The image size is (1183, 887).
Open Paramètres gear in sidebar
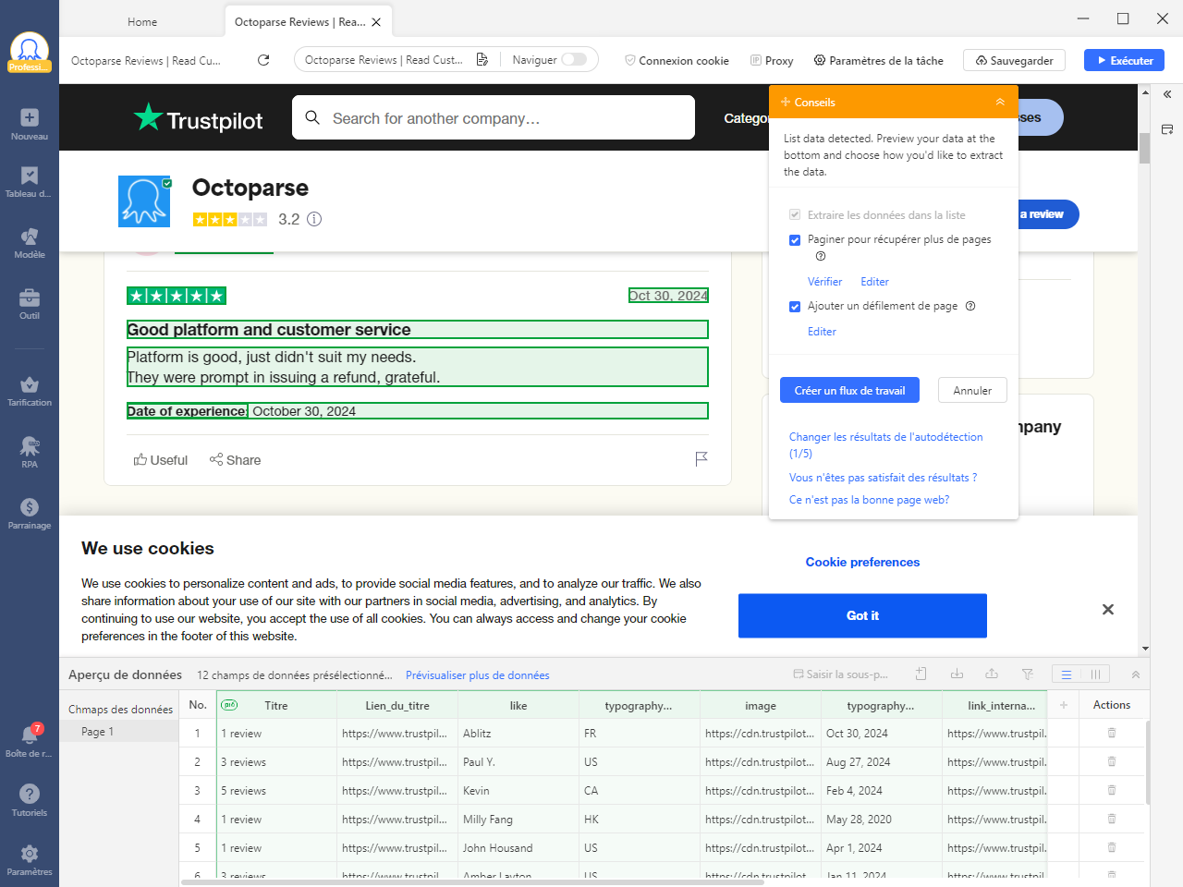pyautogui.click(x=30, y=859)
